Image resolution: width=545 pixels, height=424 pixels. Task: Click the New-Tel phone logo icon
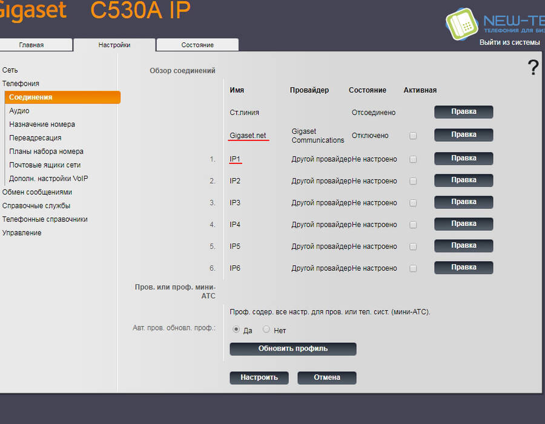click(462, 24)
